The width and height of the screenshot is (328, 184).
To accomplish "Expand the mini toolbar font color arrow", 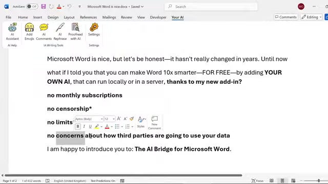I will point(112,127).
